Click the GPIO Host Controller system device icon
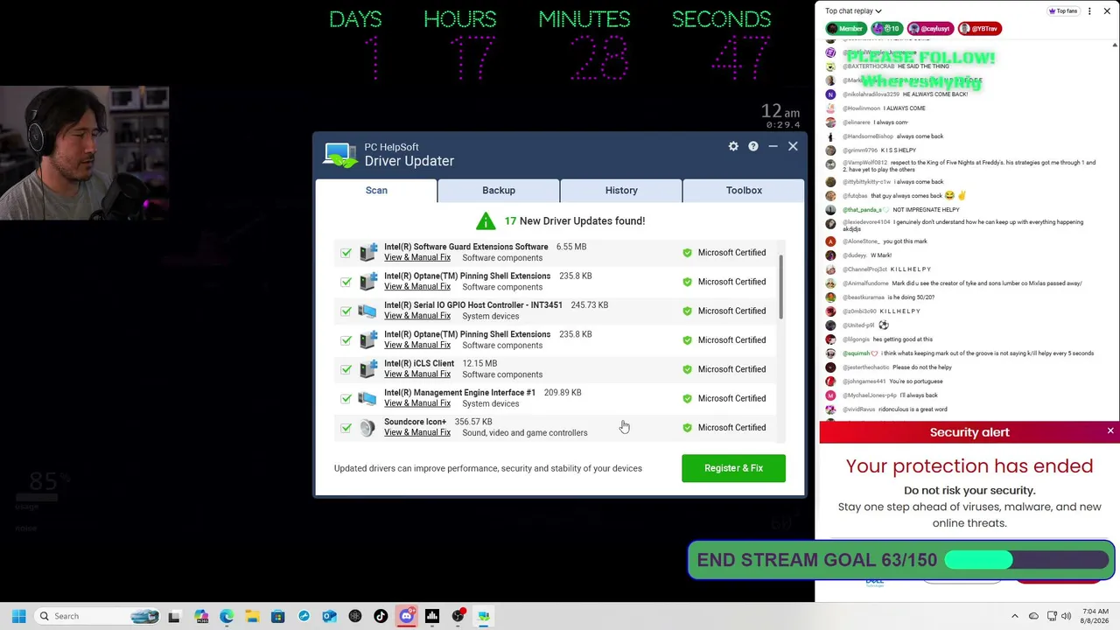The width and height of the screenshot is (1120, 630). coord(367,311)
